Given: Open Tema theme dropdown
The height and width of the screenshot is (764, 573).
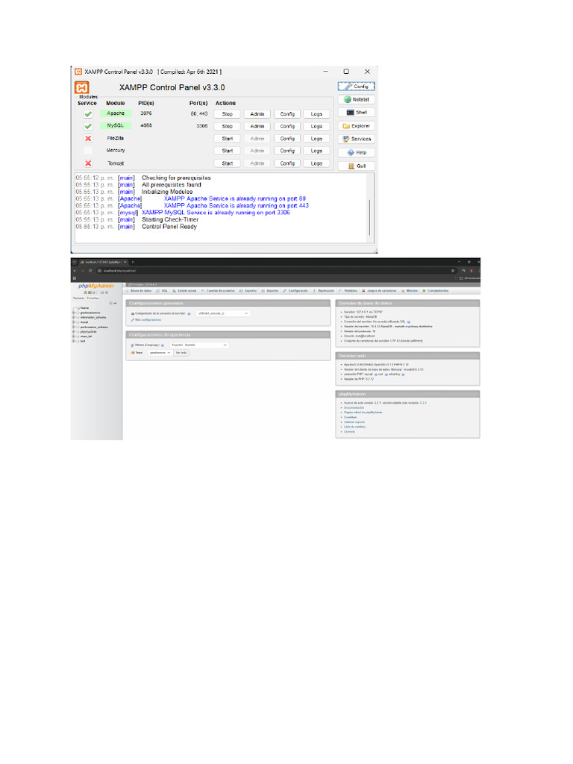Looking at the screenshot, I should (x=160, y=353).
